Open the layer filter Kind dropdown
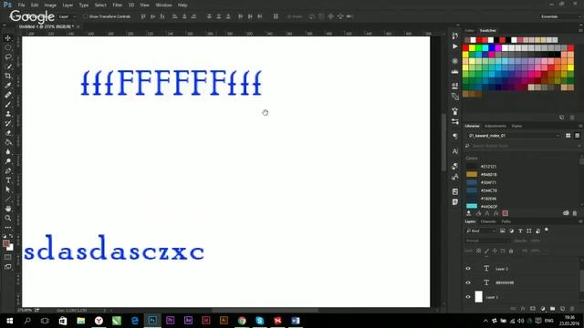Viewport: 584px width, 328px height. click(x=481, y=231)
